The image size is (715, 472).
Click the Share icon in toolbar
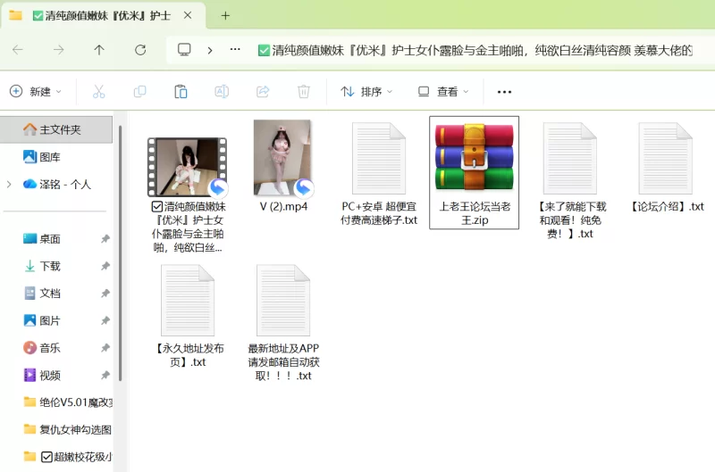pyautogui.click(x=263, y=91)
